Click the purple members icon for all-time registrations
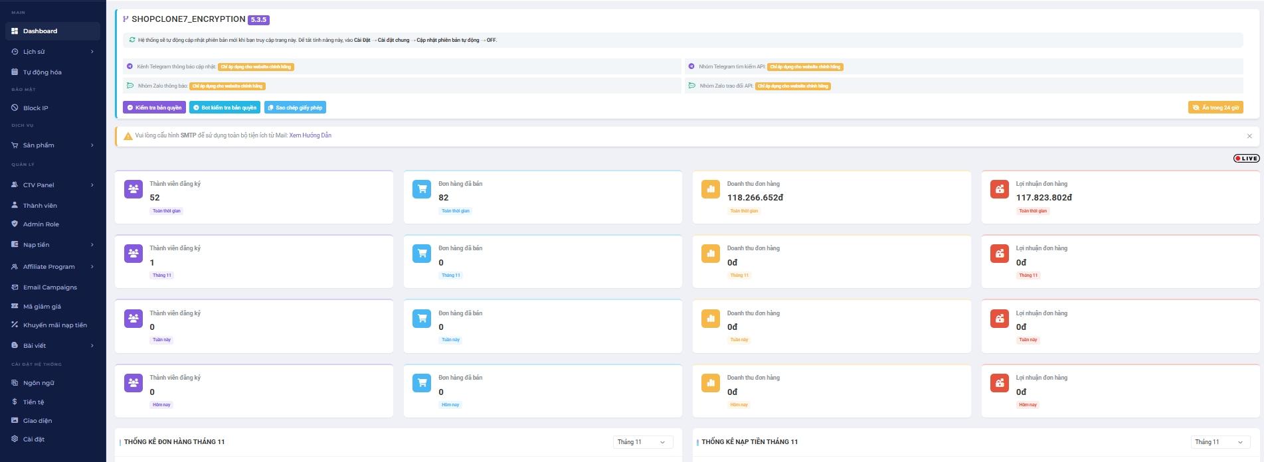This screenshot has height=462, width=1264. coord(134,189)
